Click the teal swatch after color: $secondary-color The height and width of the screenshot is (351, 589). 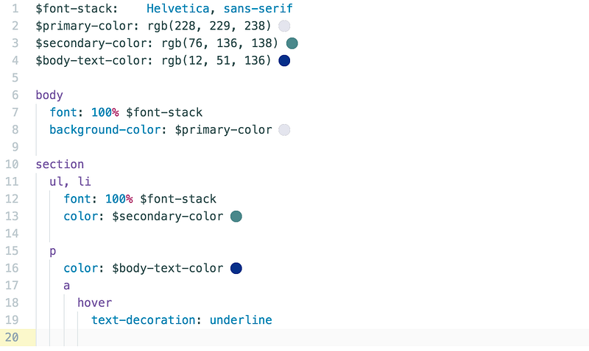point(236,216)
